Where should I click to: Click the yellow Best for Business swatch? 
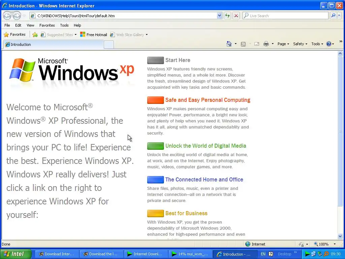click(x=155, y=213)
